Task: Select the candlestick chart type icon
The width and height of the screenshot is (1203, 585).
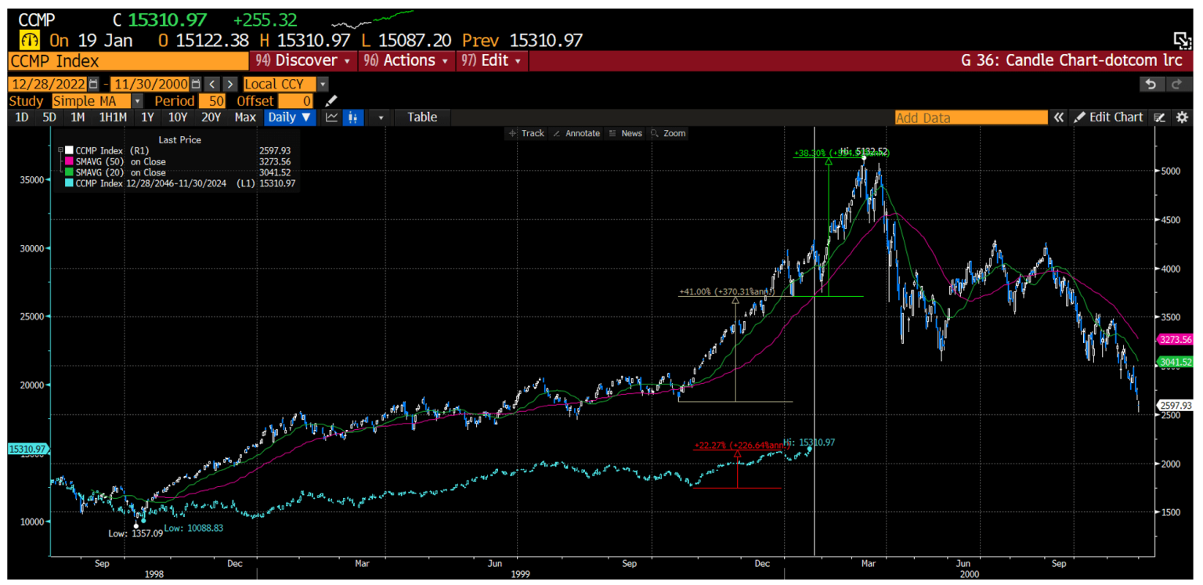Action: click(x=352, y=117)
